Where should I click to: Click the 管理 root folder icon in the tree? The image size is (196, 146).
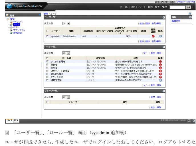coord(8,19)
